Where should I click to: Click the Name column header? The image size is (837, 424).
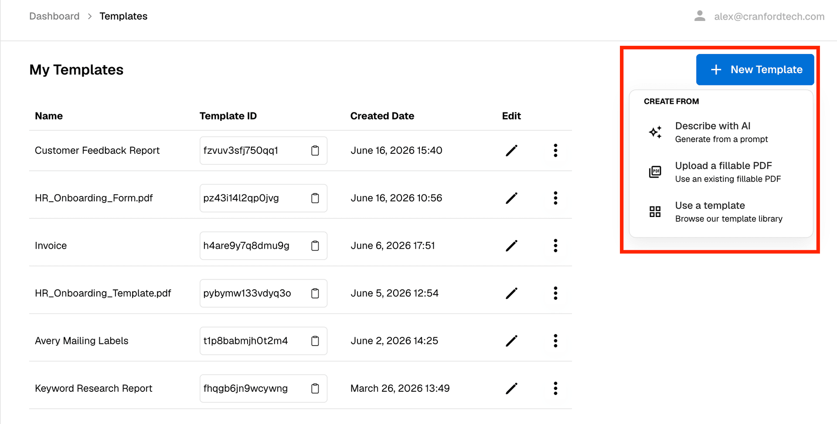pos(49,116)
